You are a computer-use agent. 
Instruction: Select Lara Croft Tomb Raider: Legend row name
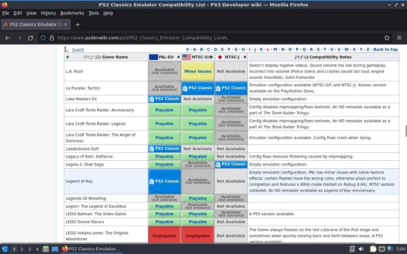(x=95, y=124)
